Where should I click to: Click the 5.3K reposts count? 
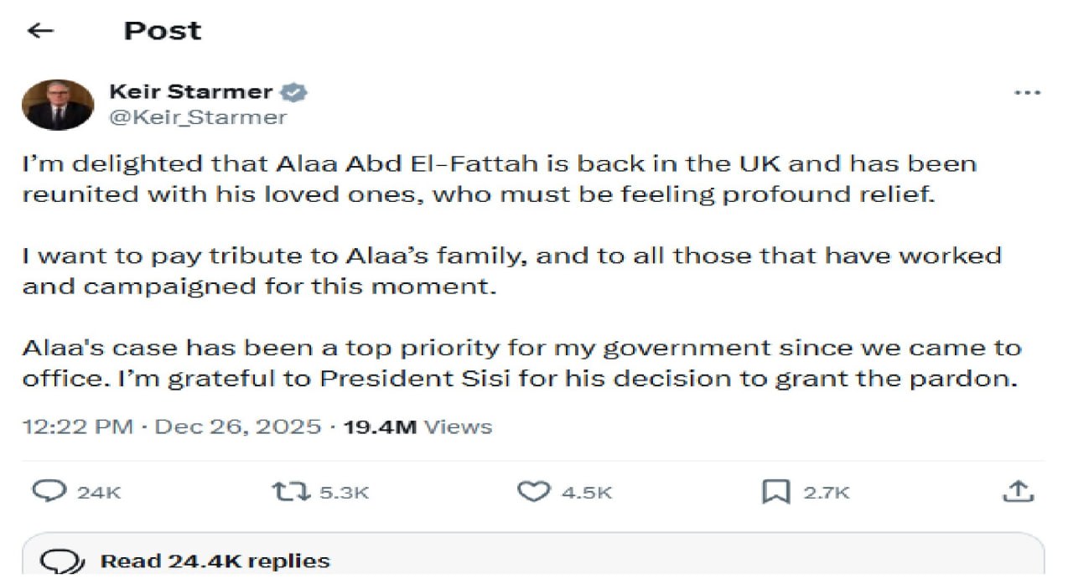click(x=344, y=493)
